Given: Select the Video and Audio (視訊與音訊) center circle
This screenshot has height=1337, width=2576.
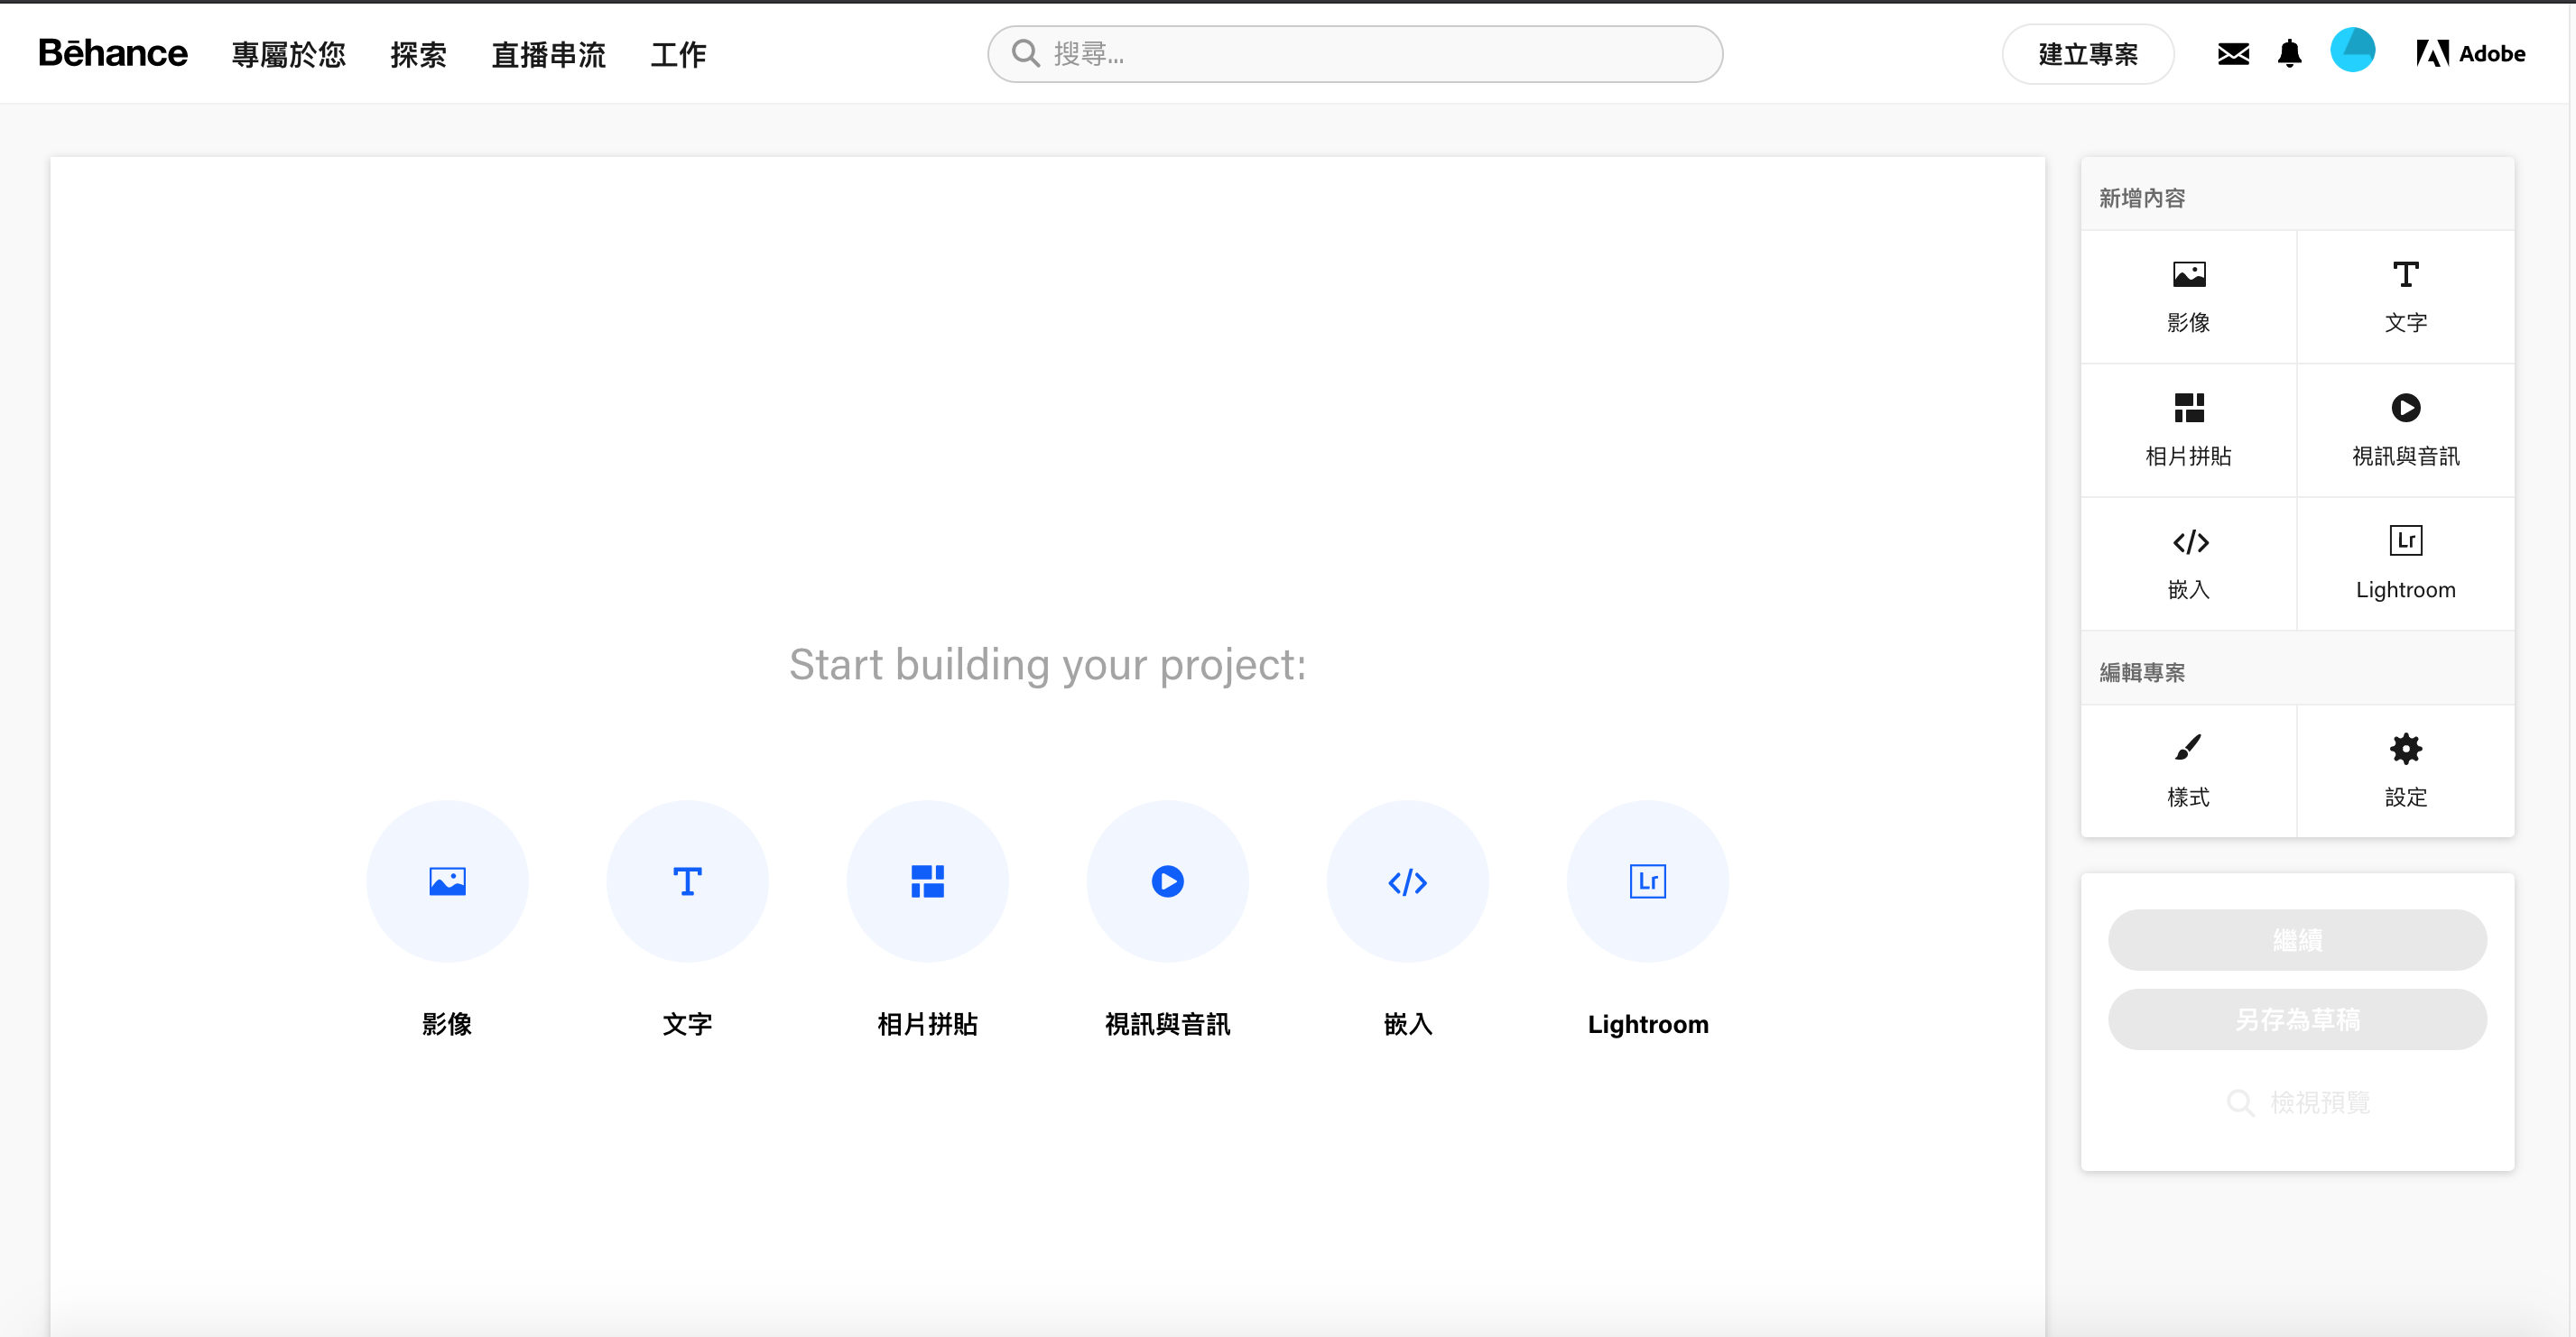Looking at the screenshot, I should pyautogui.click(x=1167, y=881).
